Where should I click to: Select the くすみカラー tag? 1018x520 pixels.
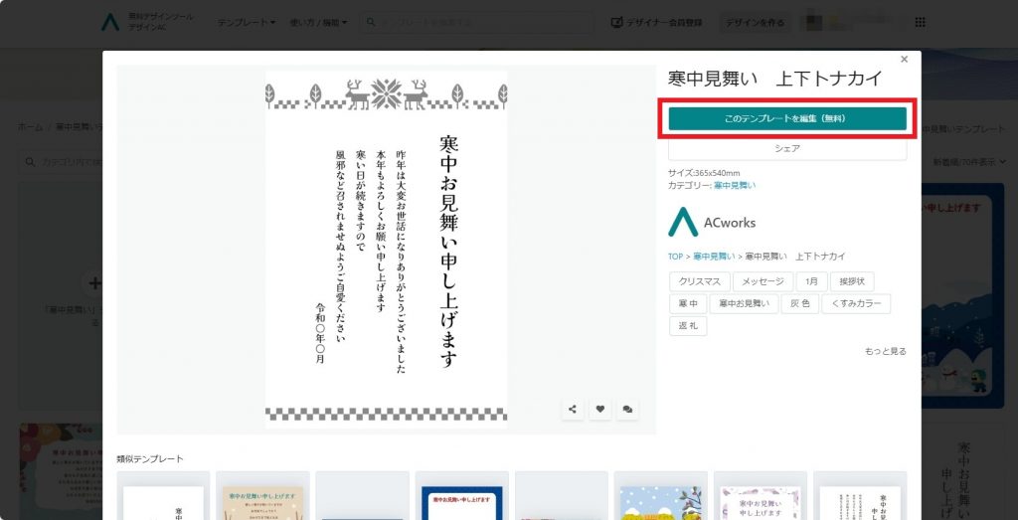856,304
